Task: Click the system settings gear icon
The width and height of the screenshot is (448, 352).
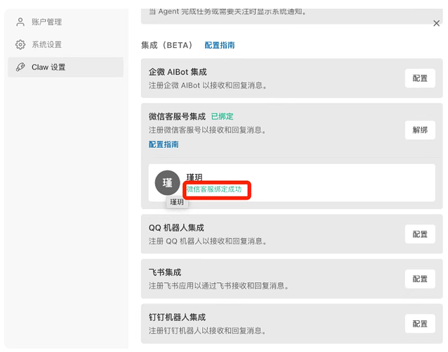Action: (x=20, y=44)
